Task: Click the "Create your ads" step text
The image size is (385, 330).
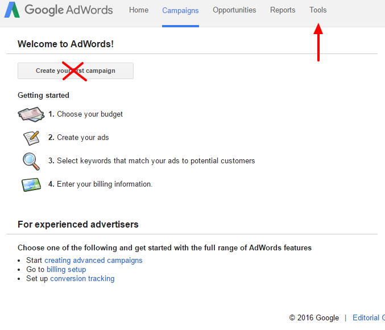Action: [83, 137]
